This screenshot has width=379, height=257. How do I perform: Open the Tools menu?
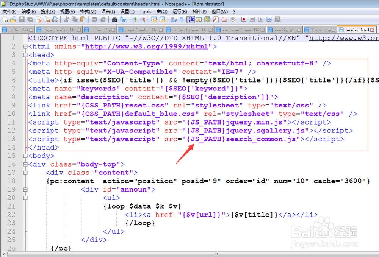coord(146,12)
